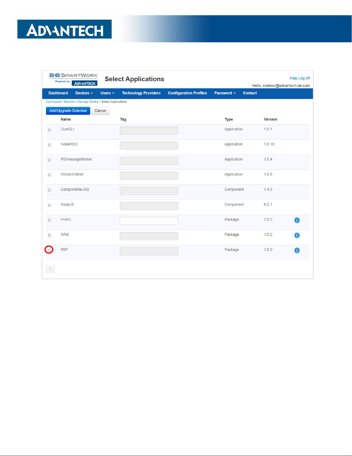Screen dimensions: 352x456
Task: Tick the DustCLI checkbox
Action: pos(49,130)
